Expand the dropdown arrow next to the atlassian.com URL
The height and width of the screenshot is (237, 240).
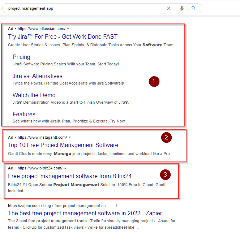click(x=68, y=29)
